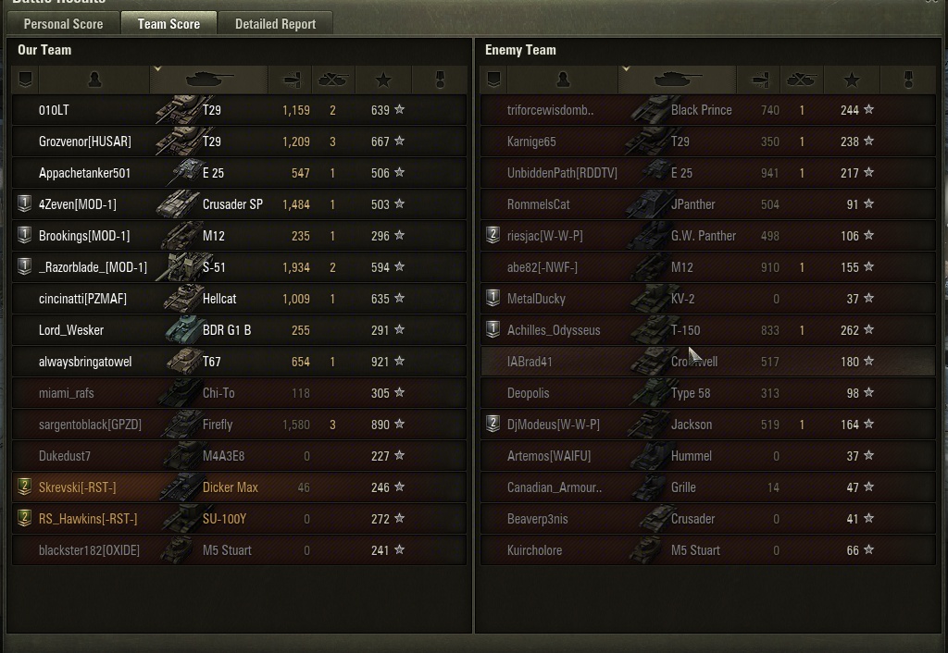Sort Enemy Team by player silhouette icon
Screen dimensions: 948x653
[562, 80]
